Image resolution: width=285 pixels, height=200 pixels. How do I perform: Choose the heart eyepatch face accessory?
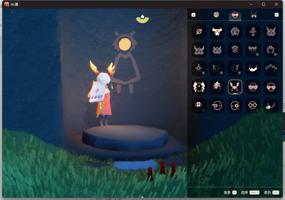click(217, 106)
